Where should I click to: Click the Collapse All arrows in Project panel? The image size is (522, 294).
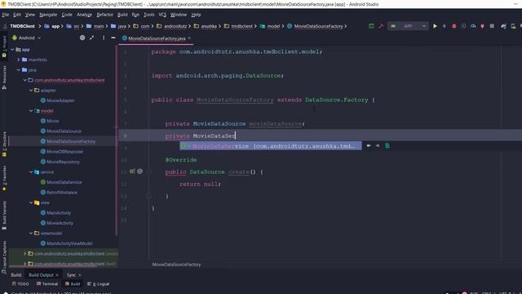click(91, 38)
